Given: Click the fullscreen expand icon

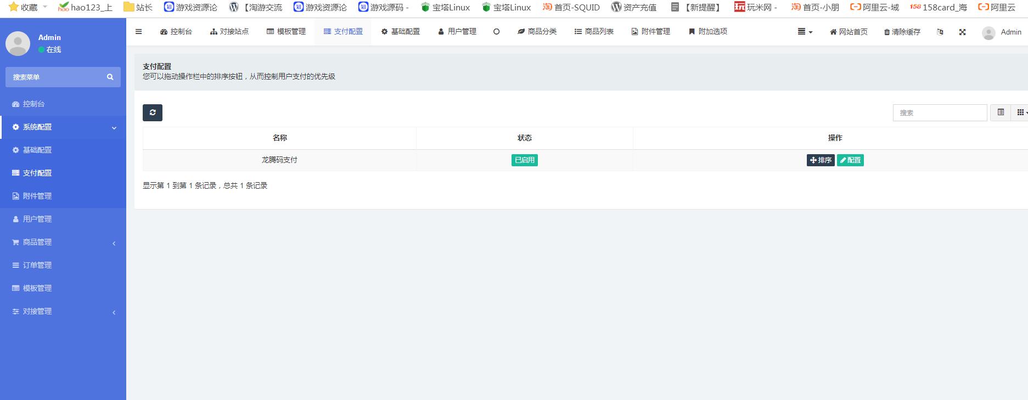Looking at the screenshot, I should tap(962, 32).
